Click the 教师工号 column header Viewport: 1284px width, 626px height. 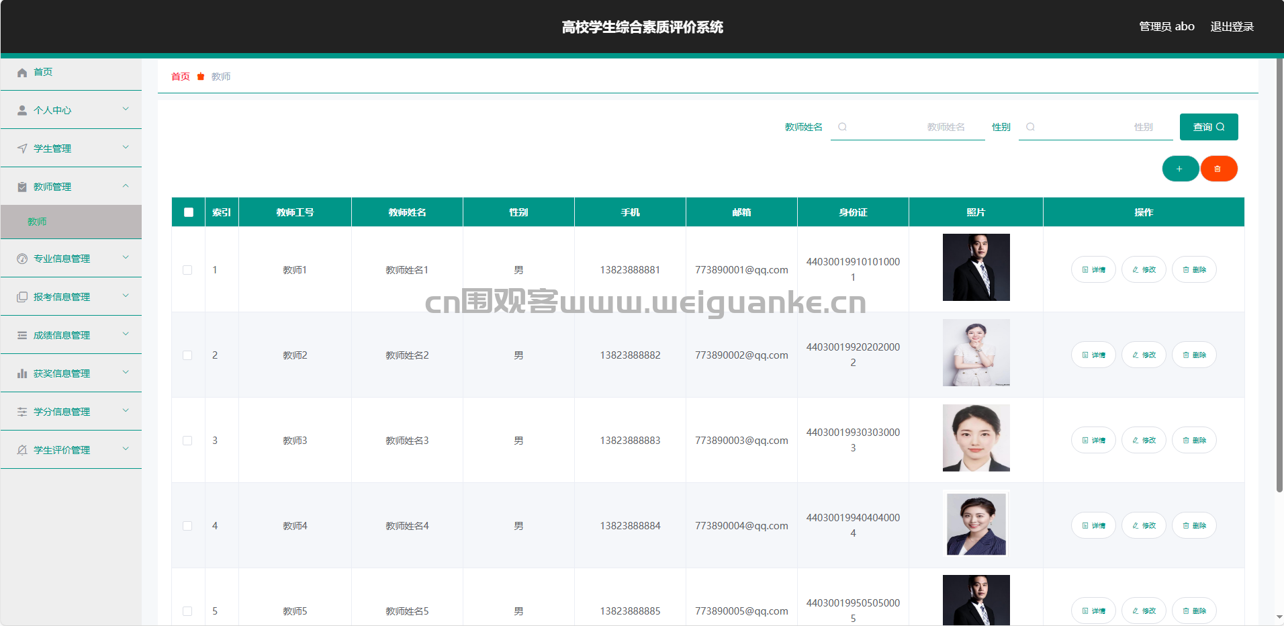tap(295, 212)
